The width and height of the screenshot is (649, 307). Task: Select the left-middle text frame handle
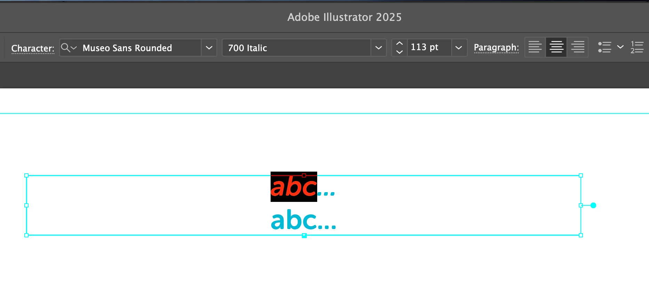[26, 205]
